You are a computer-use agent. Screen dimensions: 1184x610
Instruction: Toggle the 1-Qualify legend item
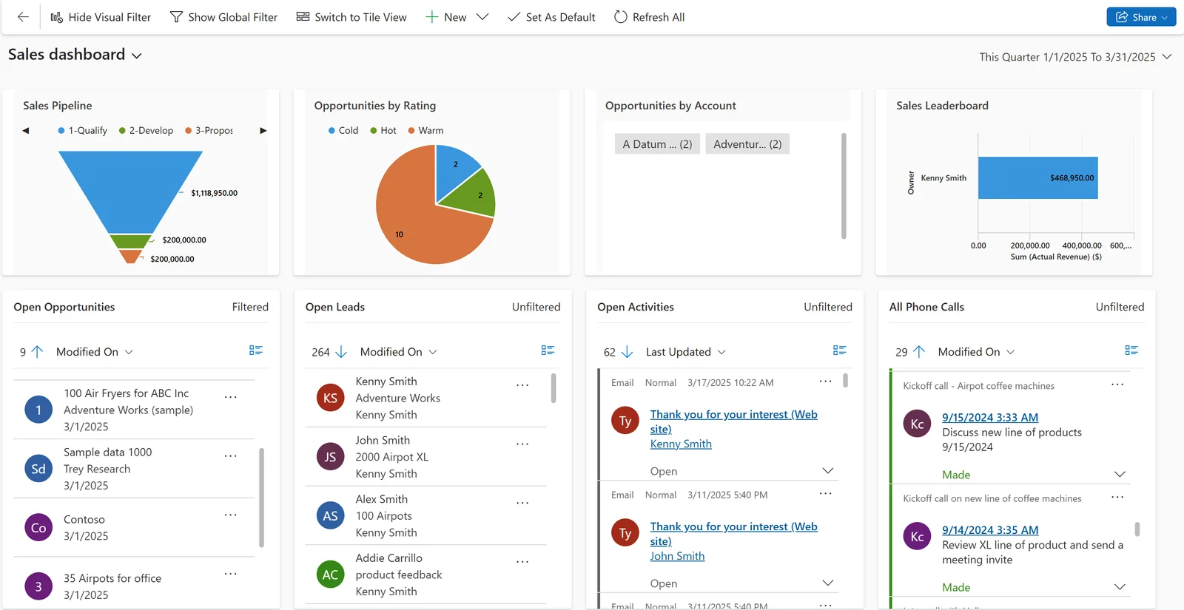[82, 130]
